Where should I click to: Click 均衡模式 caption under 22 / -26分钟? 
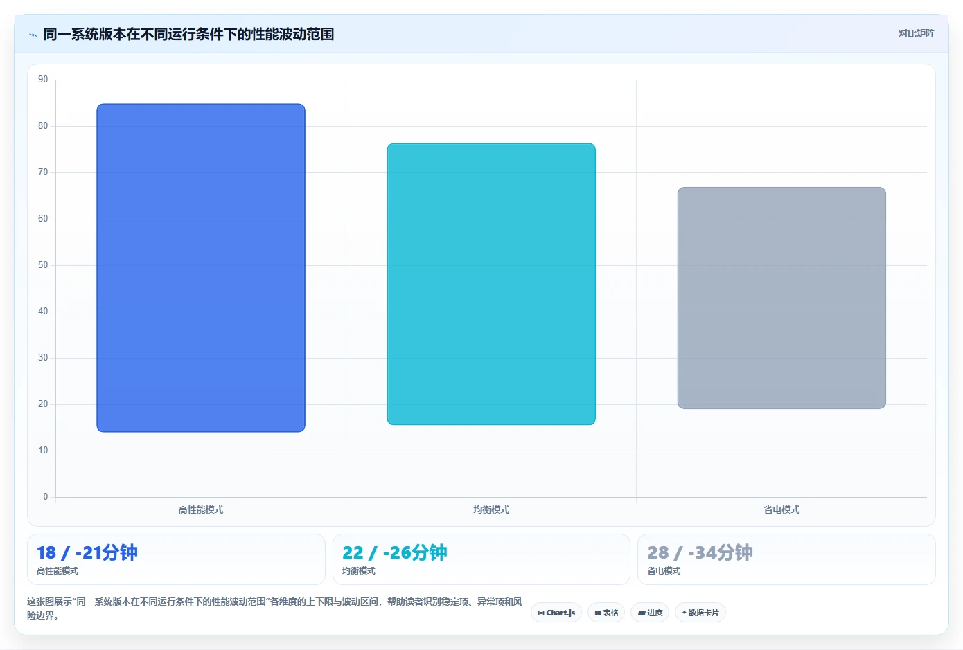click(x=359, y=571)
